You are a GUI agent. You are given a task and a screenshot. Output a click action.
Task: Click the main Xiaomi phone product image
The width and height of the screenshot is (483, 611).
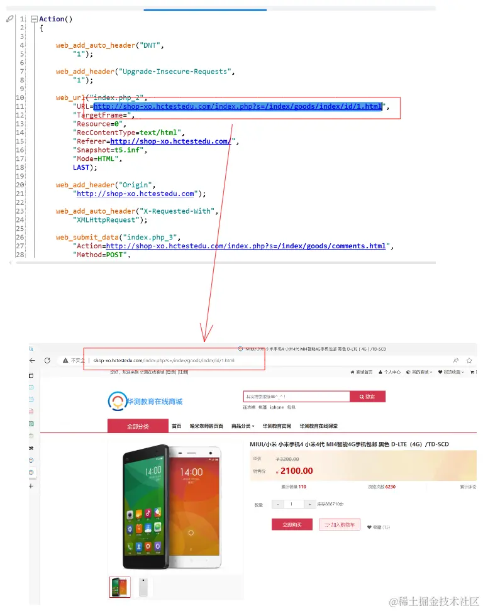[x=172, y=507]
